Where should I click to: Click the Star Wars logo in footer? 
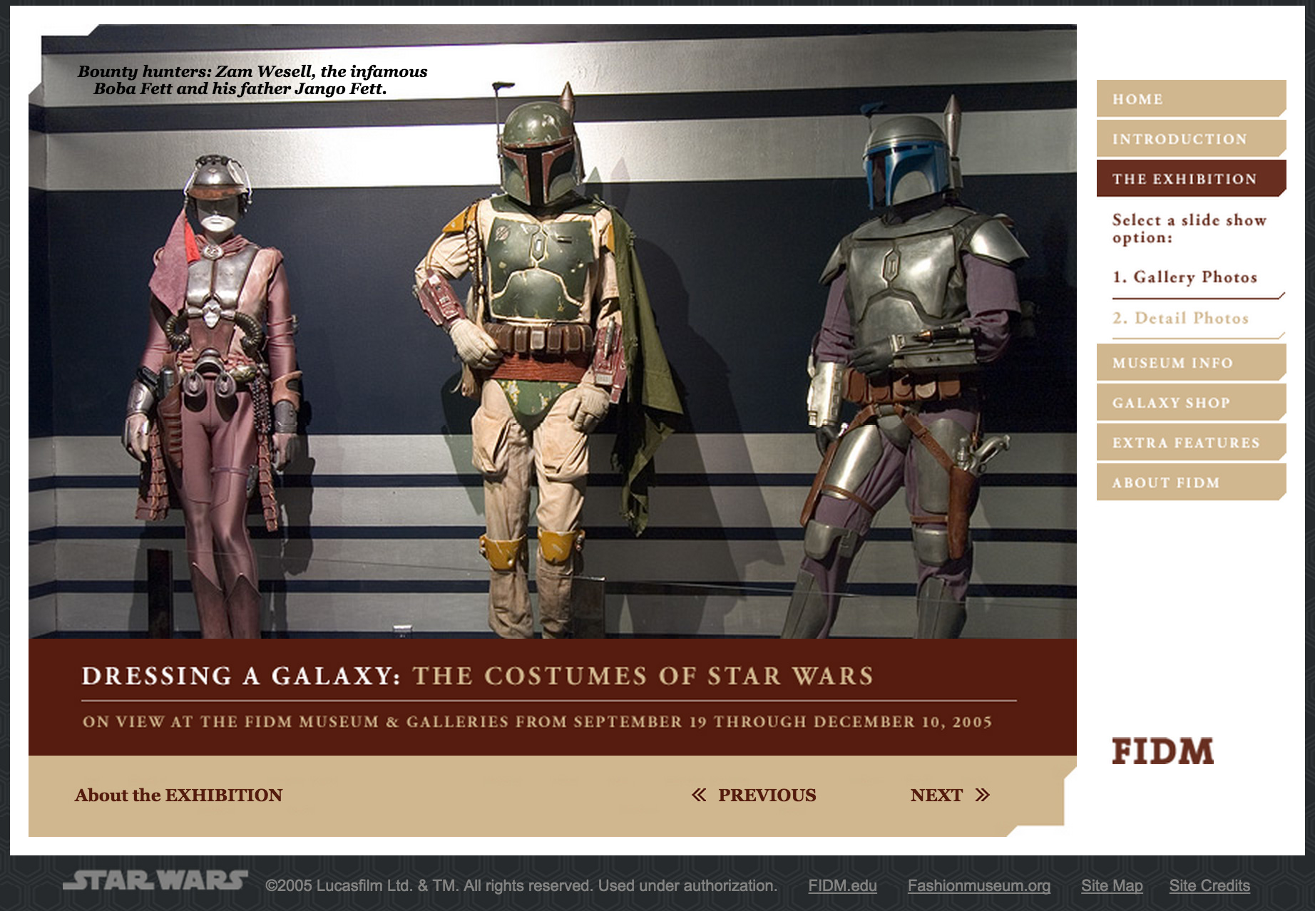pos(155,880)
